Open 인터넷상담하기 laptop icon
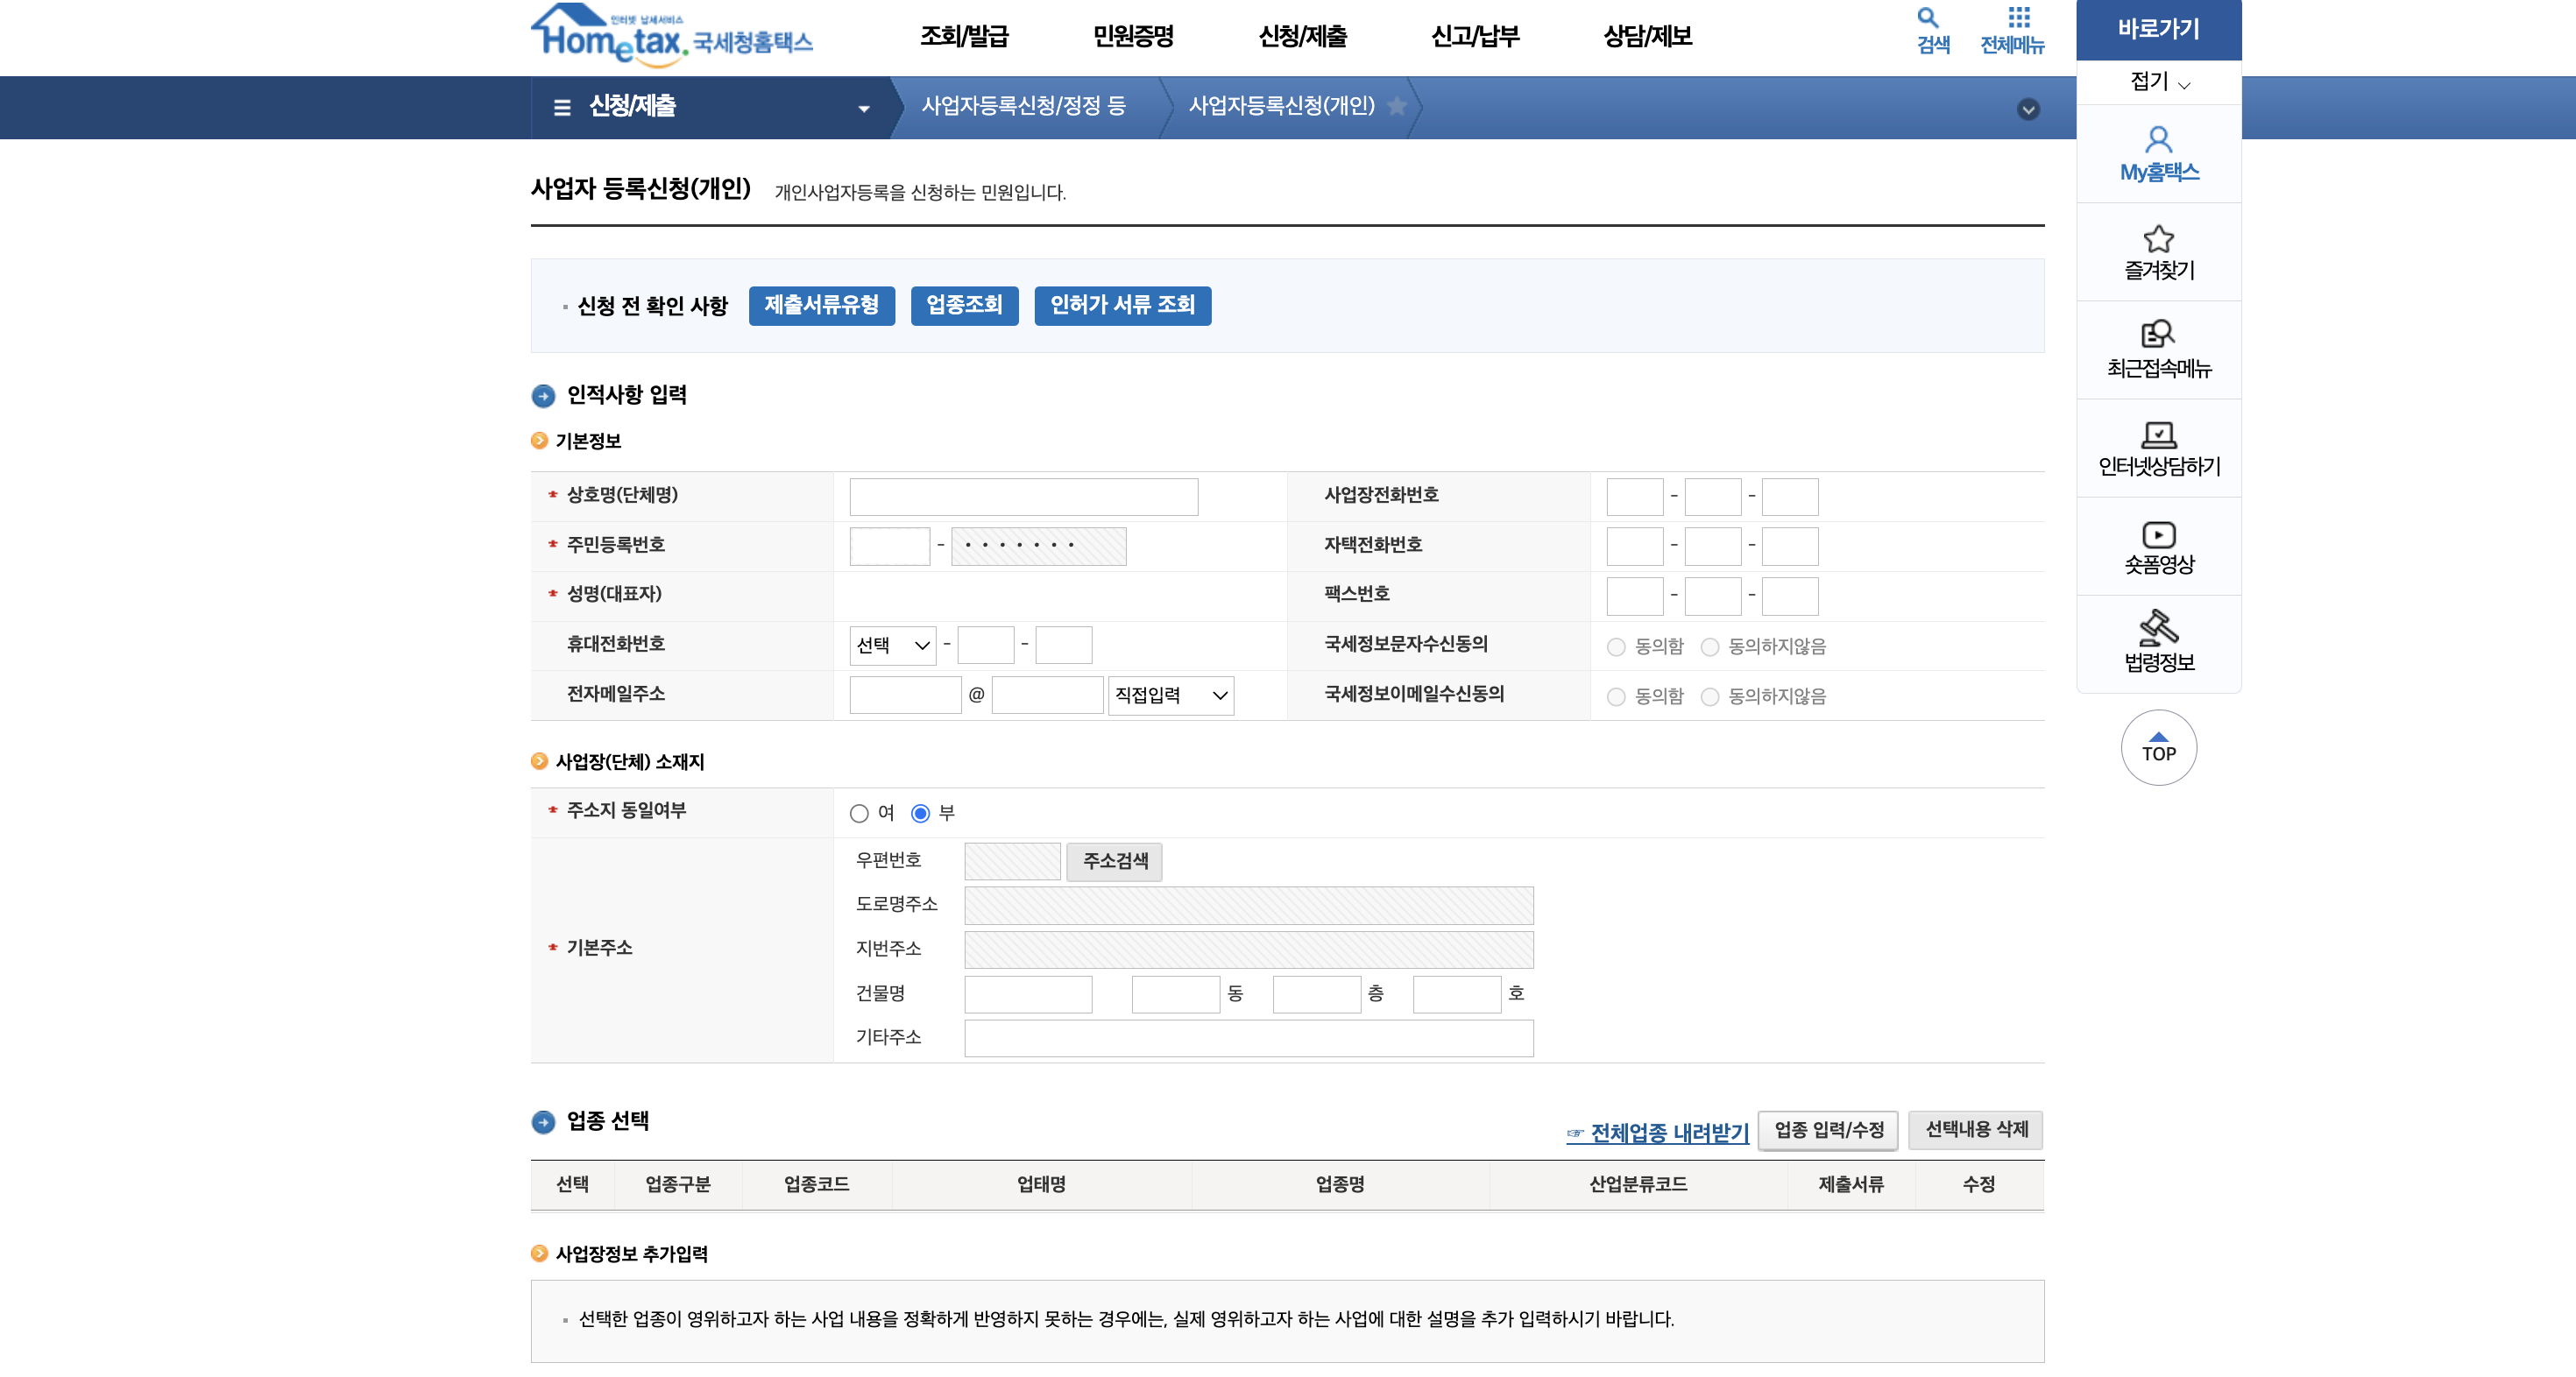 click(2158, 434)
